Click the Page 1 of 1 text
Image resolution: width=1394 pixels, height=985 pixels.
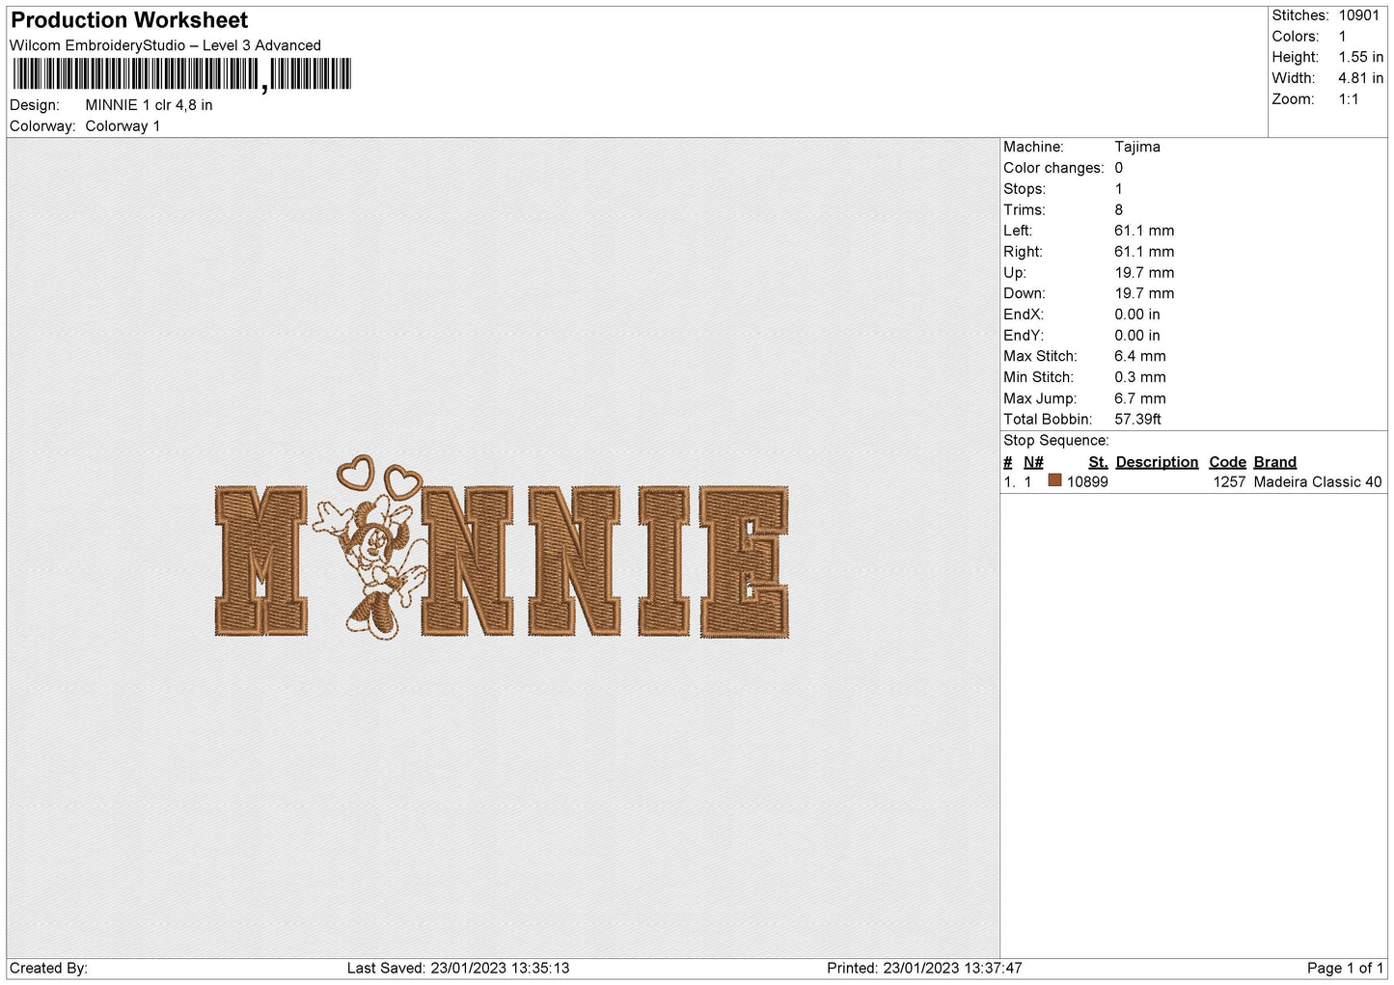(1345, 968)
